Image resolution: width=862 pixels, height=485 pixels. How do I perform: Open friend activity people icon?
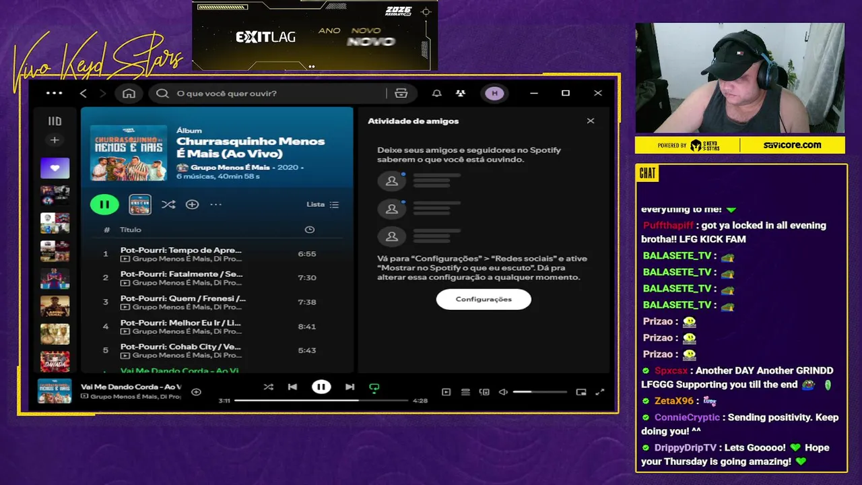pos(461,94)
